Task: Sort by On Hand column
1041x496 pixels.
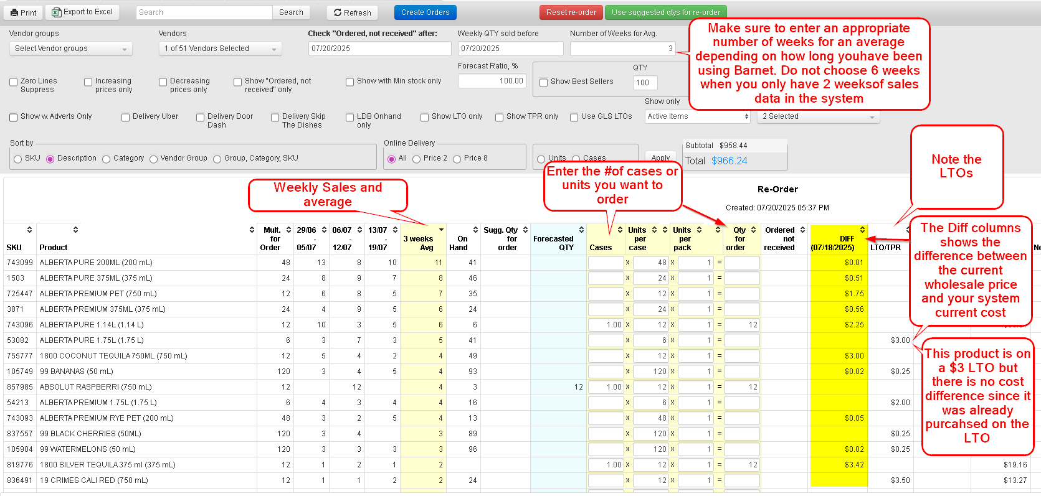Action: [x=475, y=230]
